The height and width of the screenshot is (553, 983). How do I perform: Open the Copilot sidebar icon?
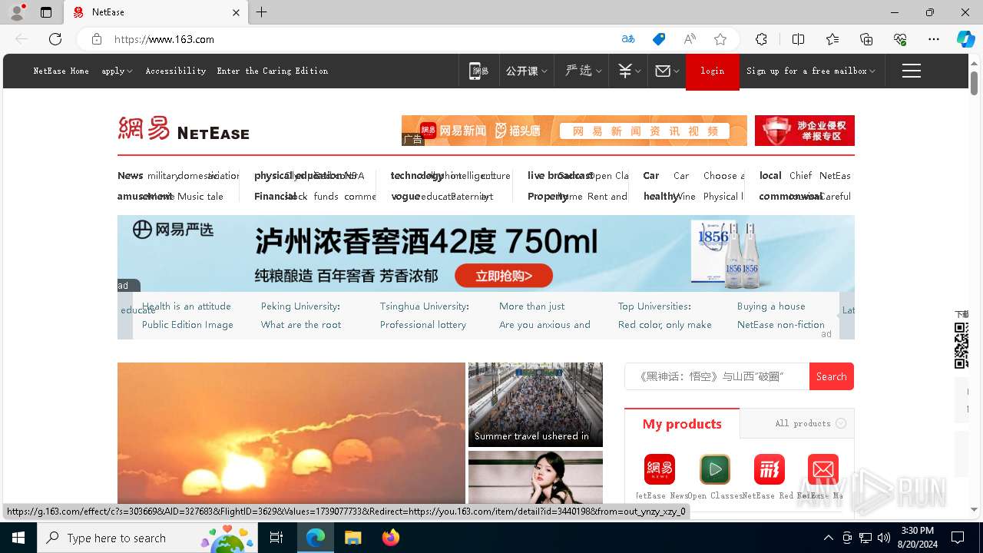pos(965,39)
